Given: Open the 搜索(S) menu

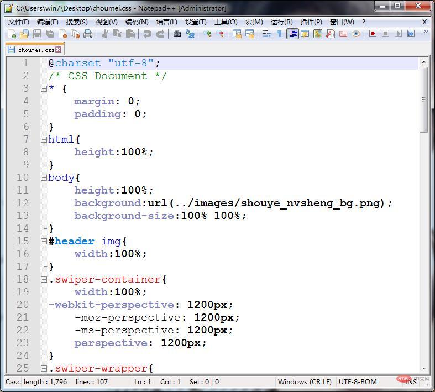Looking at the screenshot, I should 77,22.
